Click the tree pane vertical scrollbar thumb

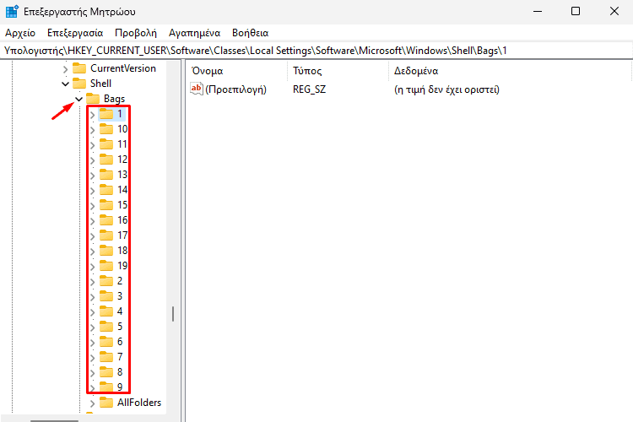click(x=173, y=314)
